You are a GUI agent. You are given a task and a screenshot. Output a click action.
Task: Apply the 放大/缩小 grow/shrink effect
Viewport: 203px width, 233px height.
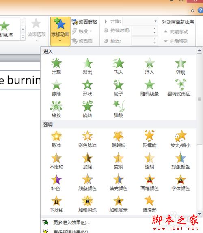181,139
